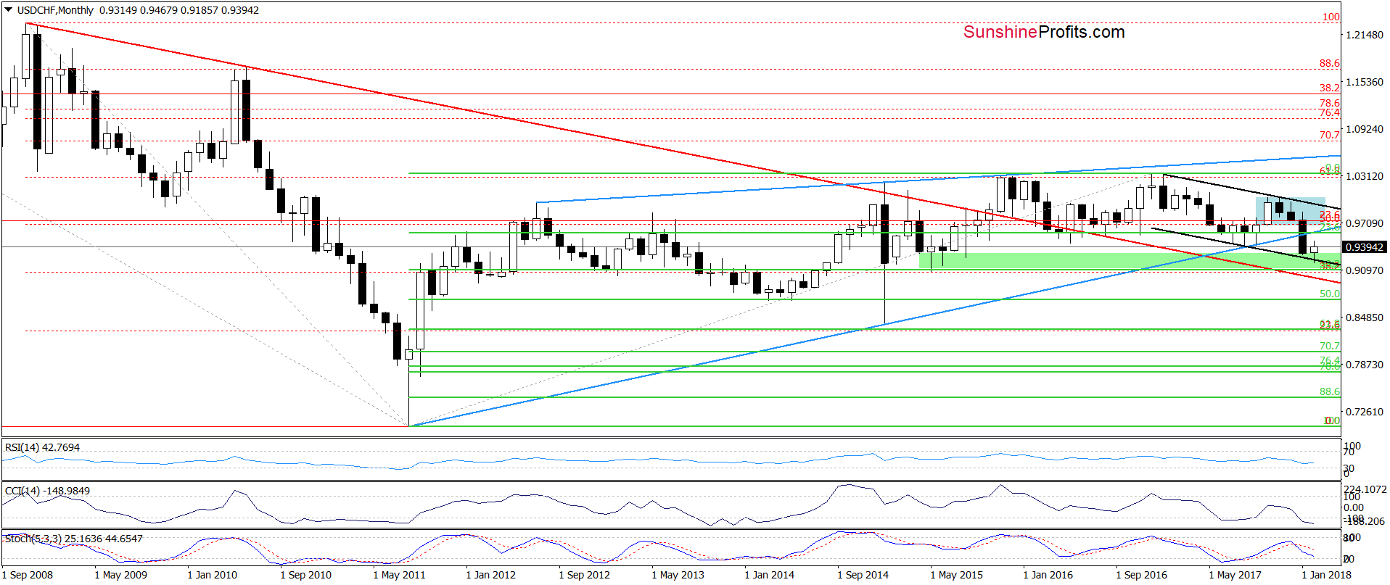Click the 1.21480 price axis label
This screenshot has height=585, width=1390.
(1365, 35)
